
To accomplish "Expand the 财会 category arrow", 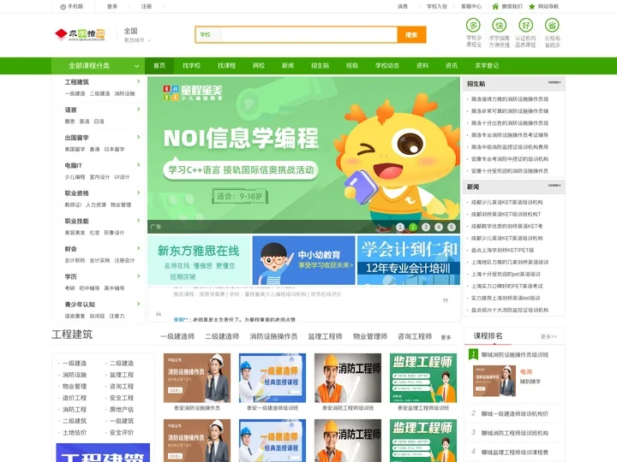I will tap(139, 248).
